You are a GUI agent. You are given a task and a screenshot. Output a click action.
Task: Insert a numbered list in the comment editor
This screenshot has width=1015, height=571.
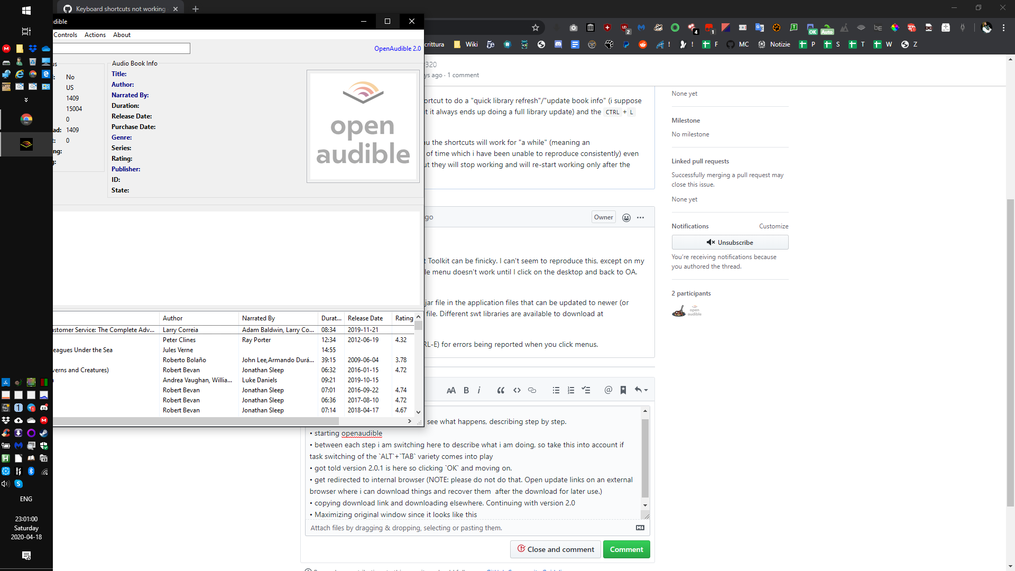coord(571,390)
